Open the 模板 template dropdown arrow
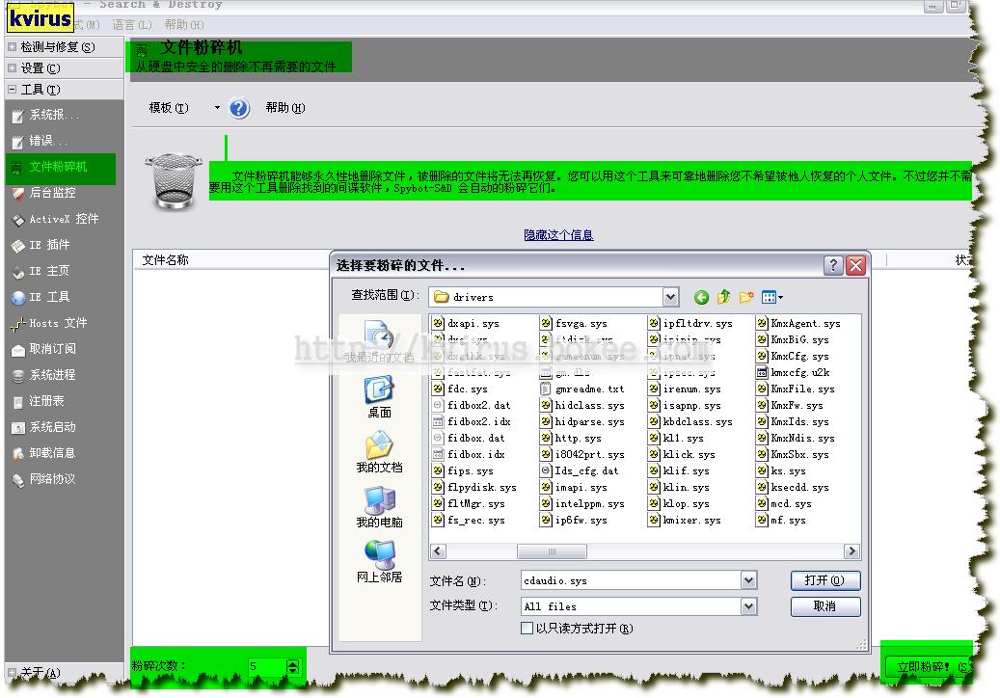 217,108
